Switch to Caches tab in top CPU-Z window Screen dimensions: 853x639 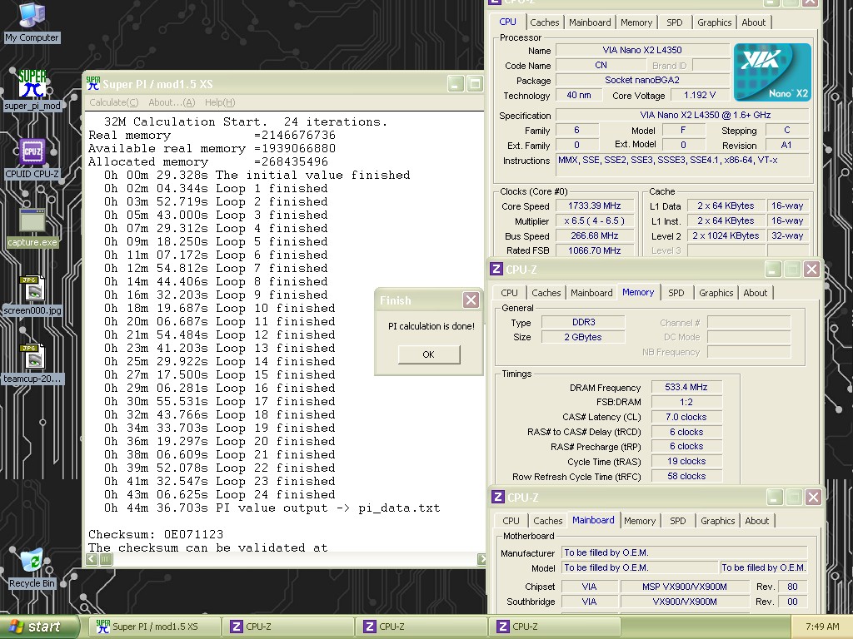(545, 22)
